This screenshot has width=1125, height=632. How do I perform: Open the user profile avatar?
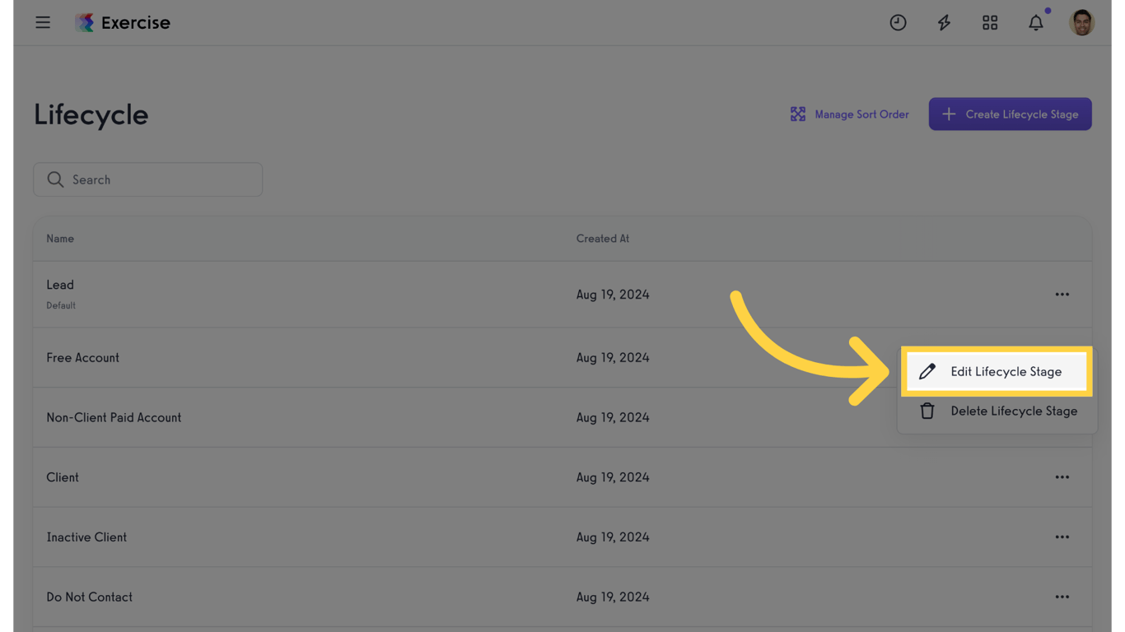click(1081, 23)
